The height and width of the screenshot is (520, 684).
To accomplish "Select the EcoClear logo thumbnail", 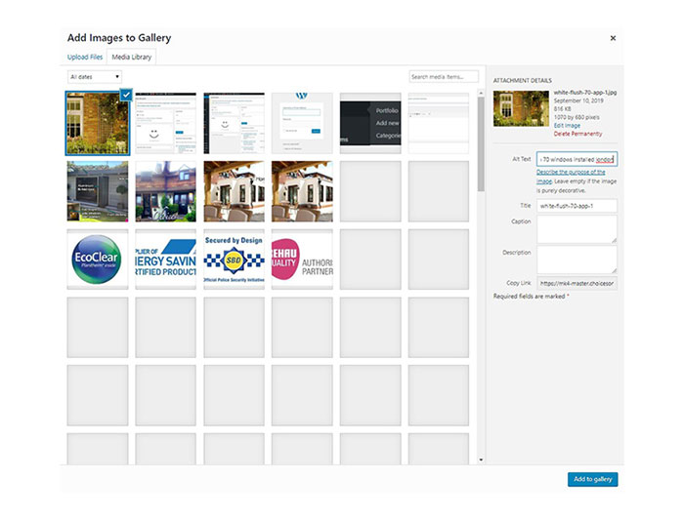I will [x=98, y=260].
